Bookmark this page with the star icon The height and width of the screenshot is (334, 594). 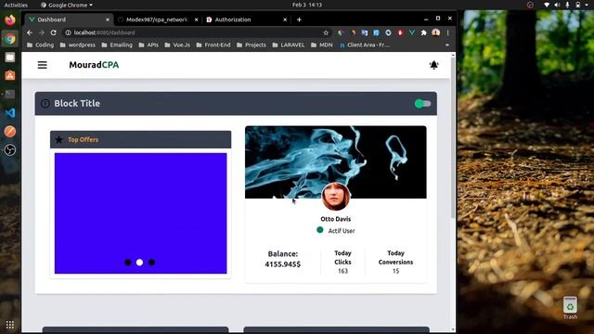(x=326, y=33)
